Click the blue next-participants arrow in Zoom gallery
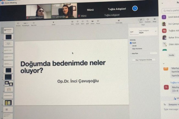Screen dimensions: 179x119 [x=135, y=9]
